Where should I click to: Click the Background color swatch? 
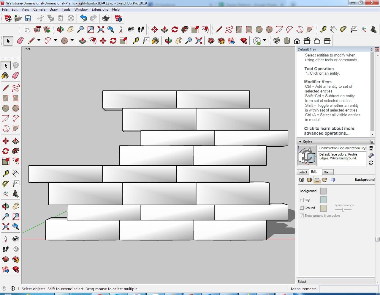(323, 191)
